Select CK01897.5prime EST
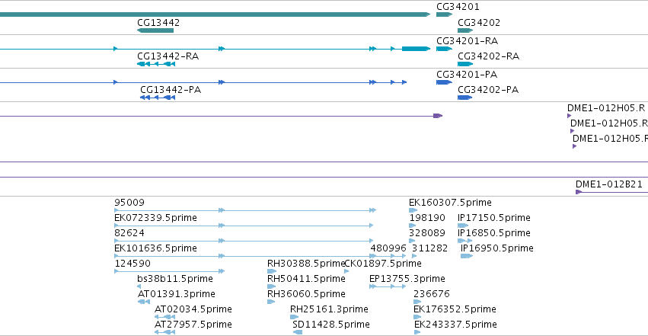The width and height of the screenshot is (648, 336). pos(346,271)
